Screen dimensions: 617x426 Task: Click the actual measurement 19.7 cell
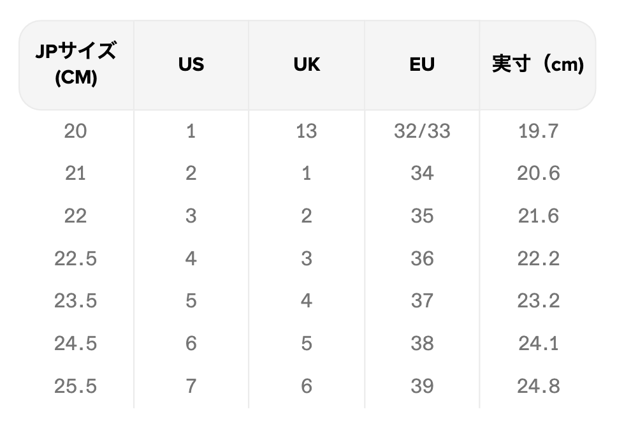point(538,131)
